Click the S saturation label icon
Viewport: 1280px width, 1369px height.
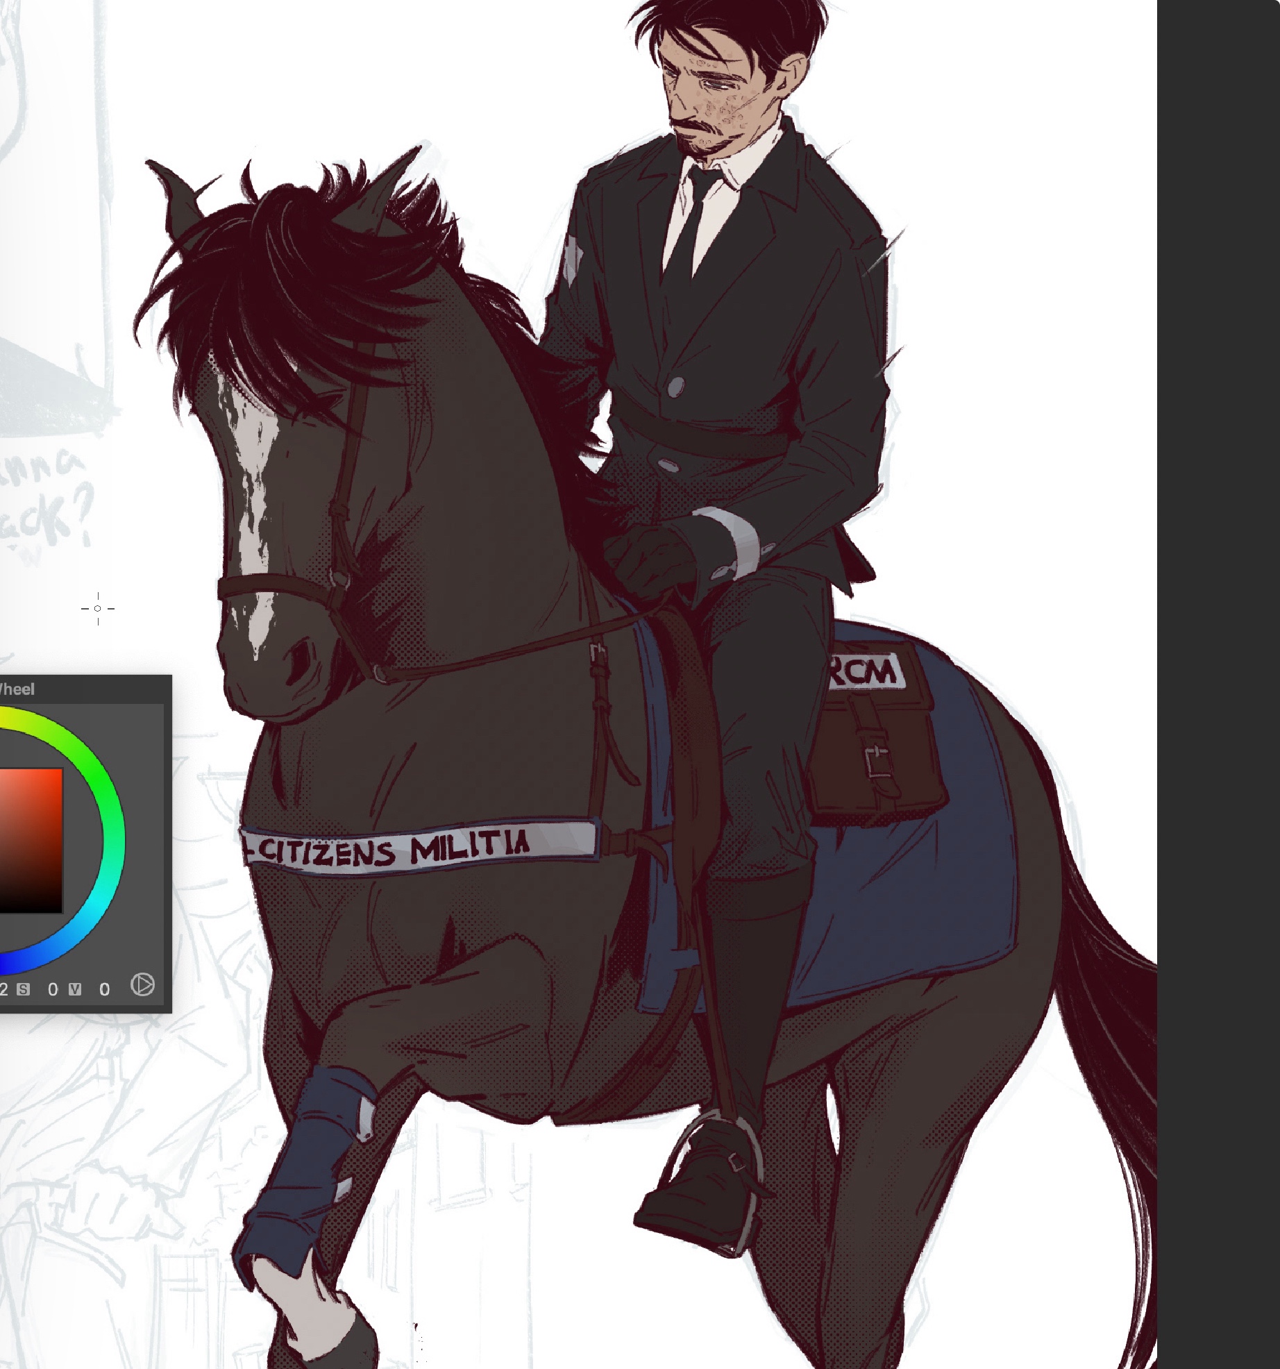click(24, 989)
